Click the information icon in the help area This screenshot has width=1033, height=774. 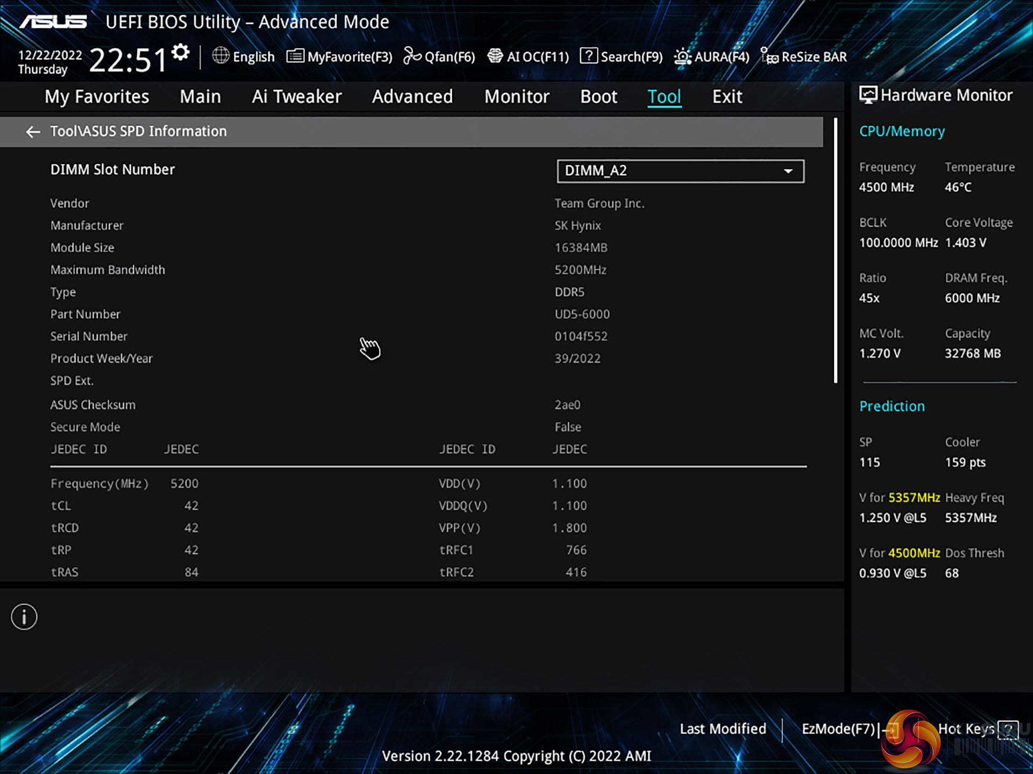click(x=24, y=617)
